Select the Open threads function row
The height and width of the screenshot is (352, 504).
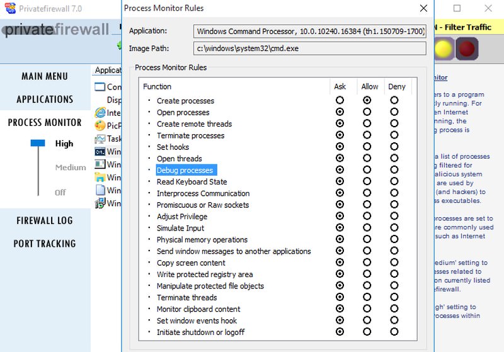(x=180, y=159)
